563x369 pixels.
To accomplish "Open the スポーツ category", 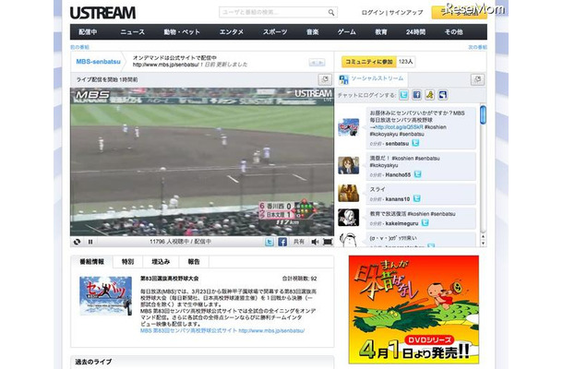I will [x=275, y=32].
